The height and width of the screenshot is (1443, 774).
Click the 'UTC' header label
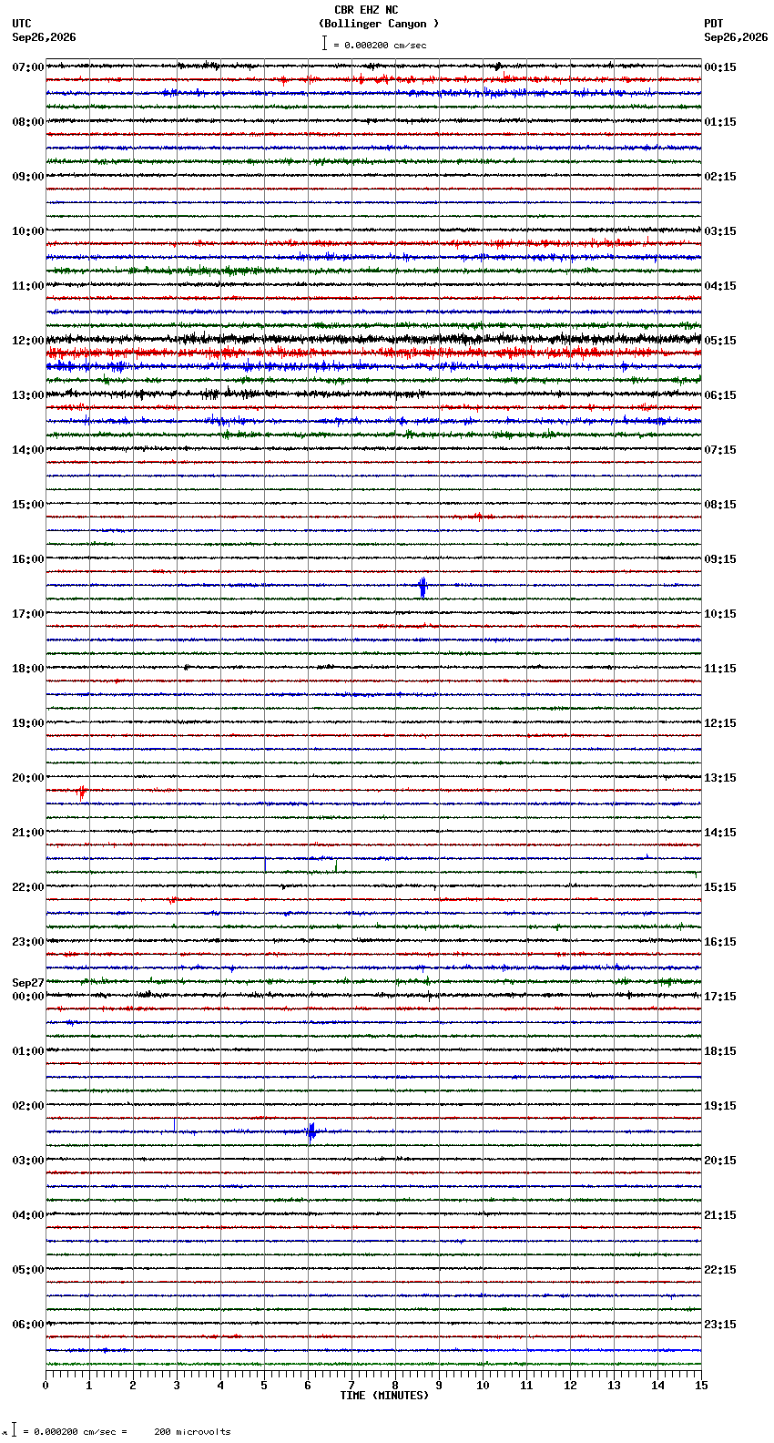[22, 24]
